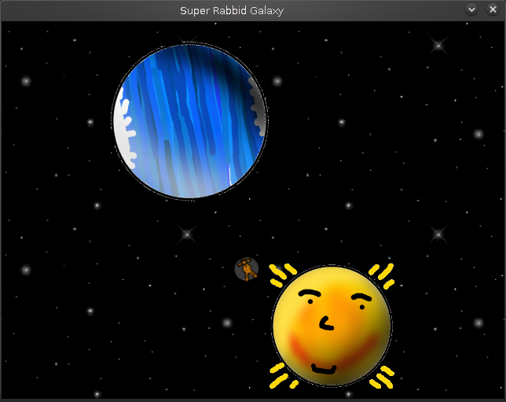
Task: Minimize the window using the chevron button
Action: pyautogui.click(x=471, y=9)
